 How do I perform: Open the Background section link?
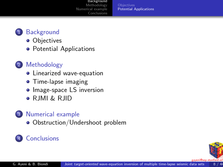(42, 32)
